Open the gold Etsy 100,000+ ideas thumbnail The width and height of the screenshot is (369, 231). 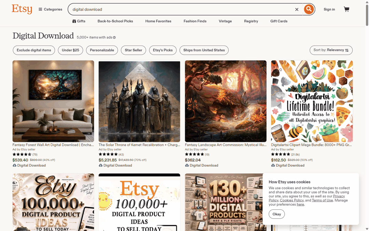click(x=53, y=202)
